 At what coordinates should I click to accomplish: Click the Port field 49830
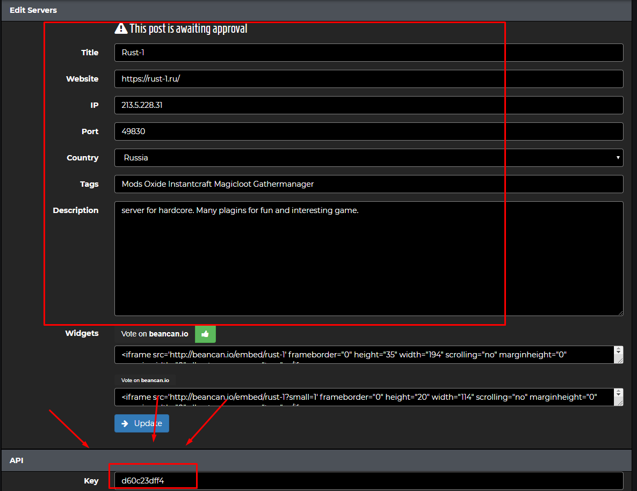pos(368,131)
